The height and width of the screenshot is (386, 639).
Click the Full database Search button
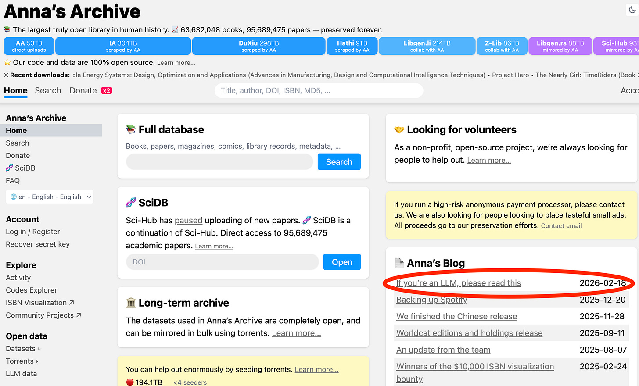pos(339,162)
